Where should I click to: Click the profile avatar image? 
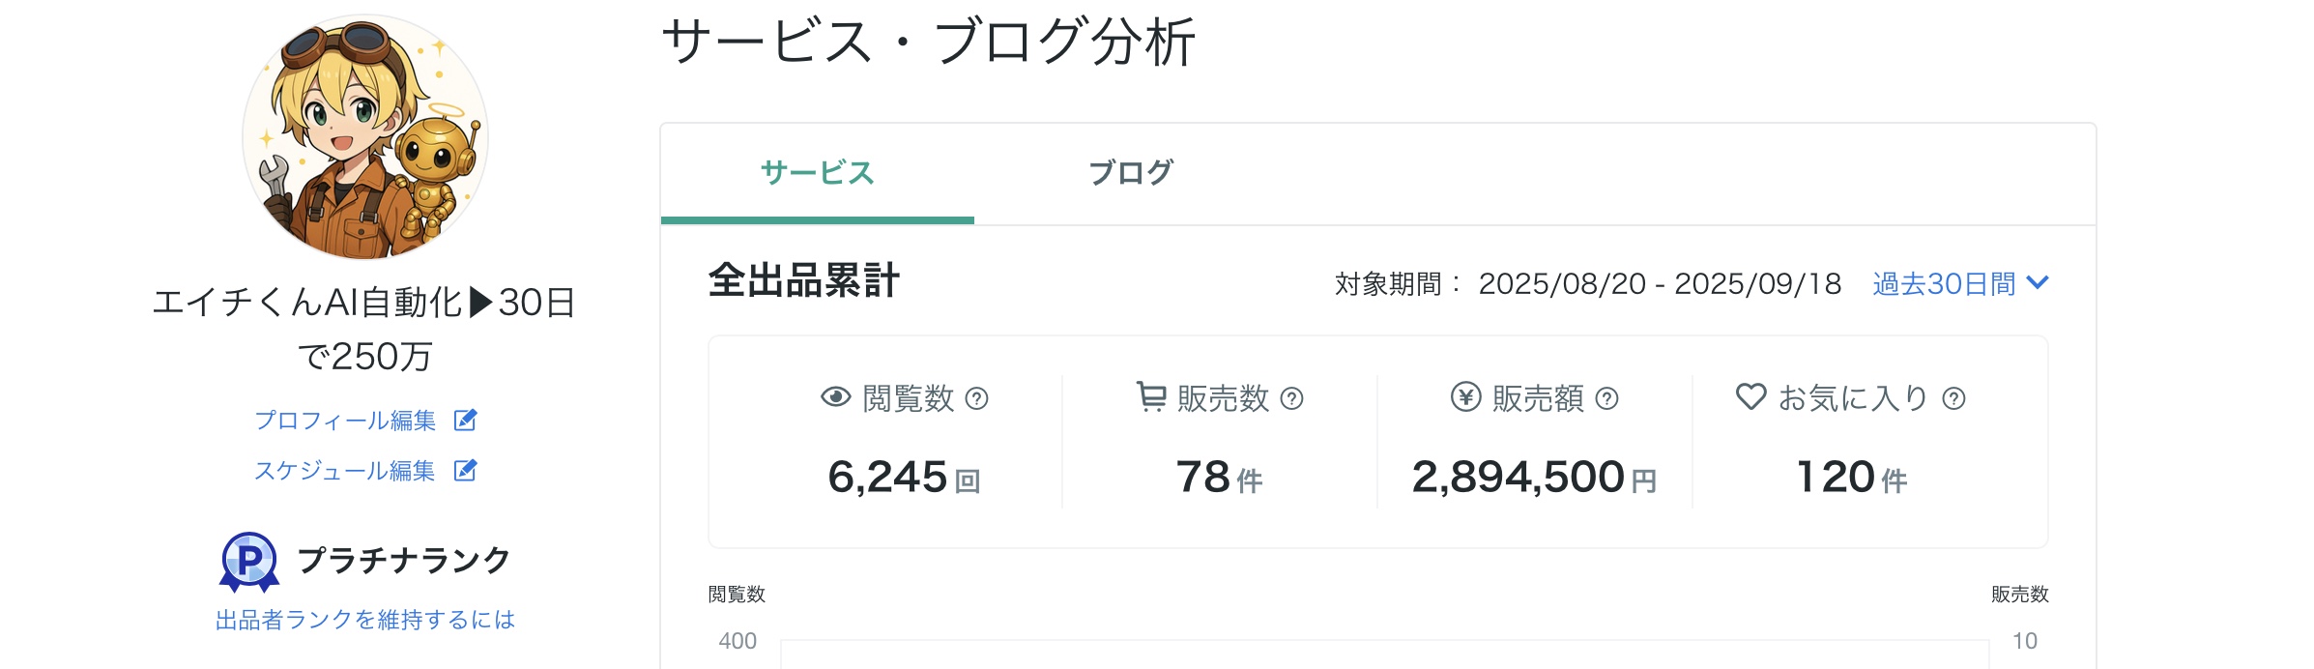coord(365,137)
